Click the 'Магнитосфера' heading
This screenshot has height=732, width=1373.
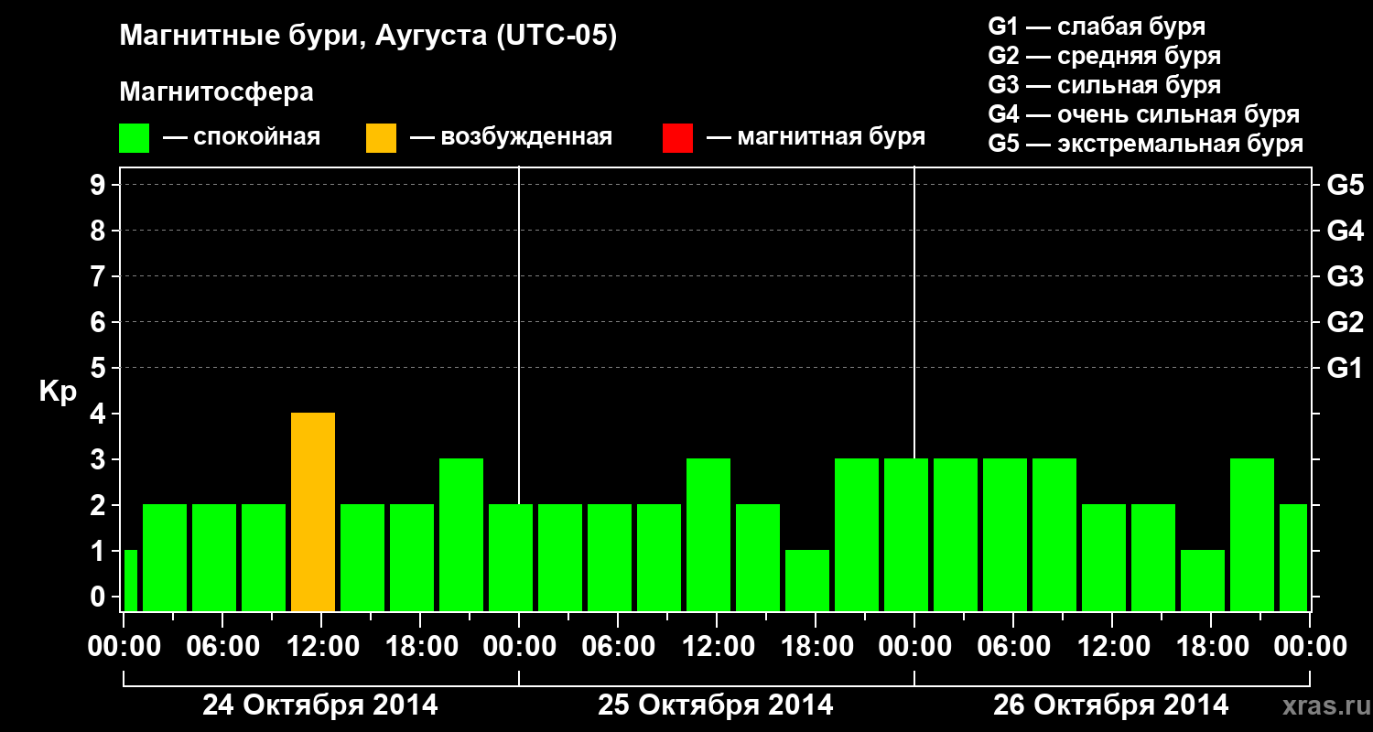pyautogui.click(x=217, y=92)
